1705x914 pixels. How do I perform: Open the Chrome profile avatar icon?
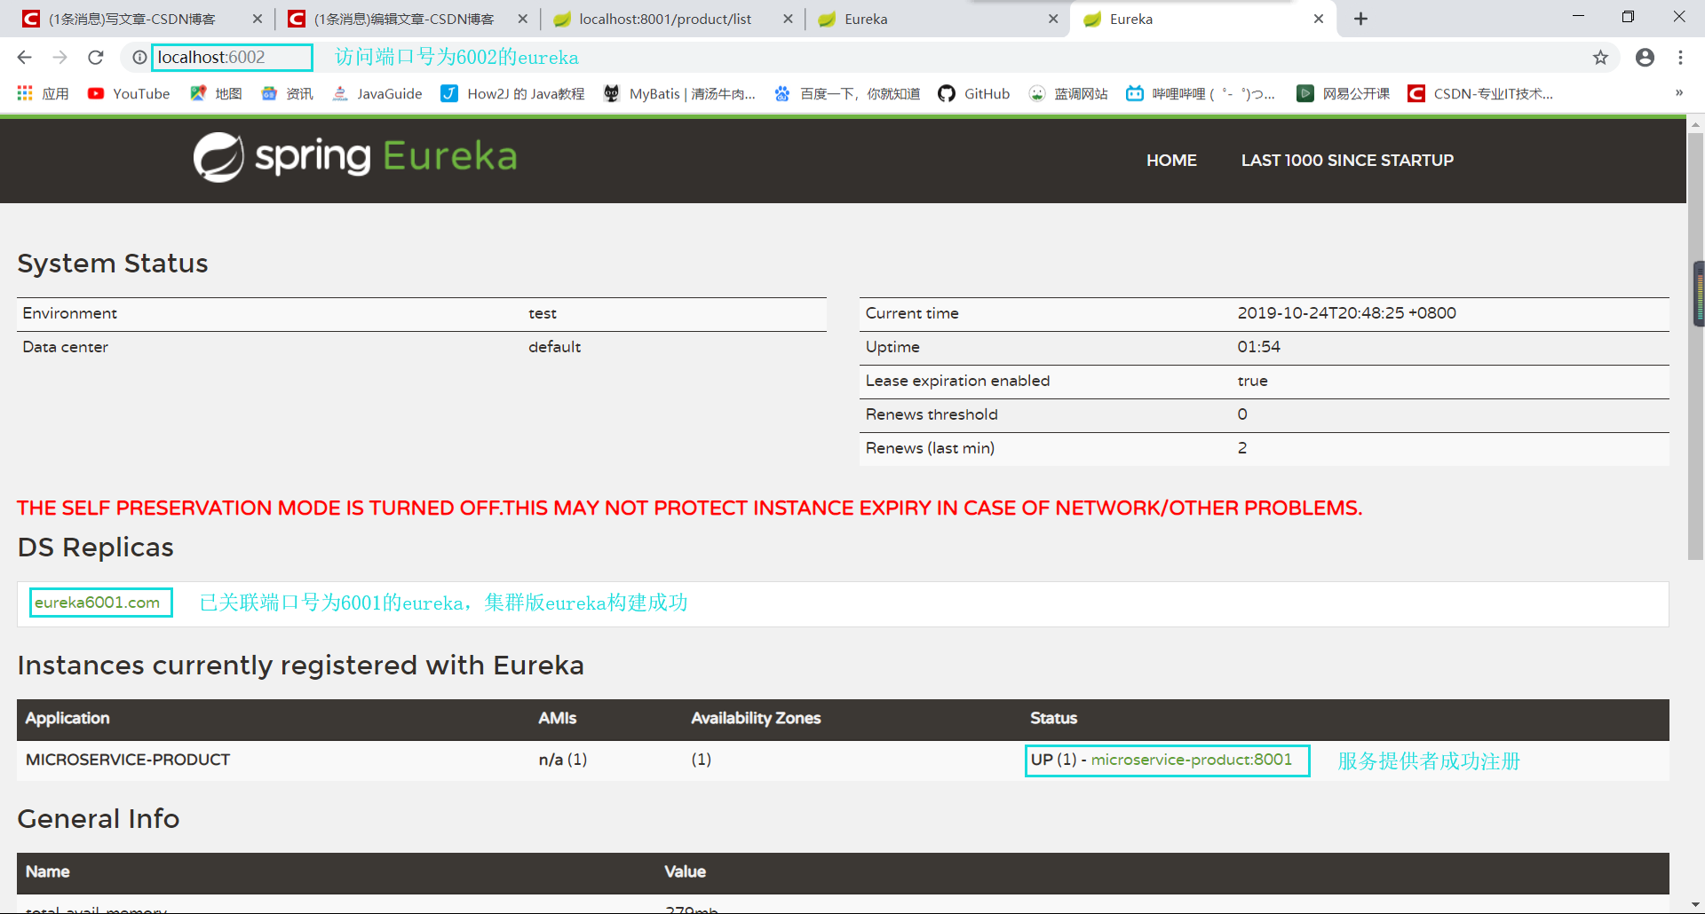(x=1645, y=58)
